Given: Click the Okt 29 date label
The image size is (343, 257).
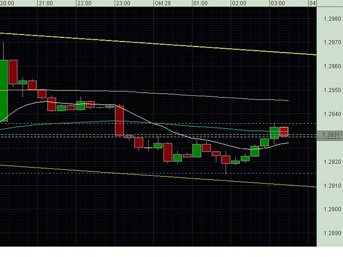Looking at the screenshot, I should click(x=162, y=3).
